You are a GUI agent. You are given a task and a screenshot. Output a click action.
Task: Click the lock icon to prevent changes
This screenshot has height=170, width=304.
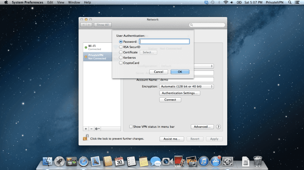tap(85, 138)
